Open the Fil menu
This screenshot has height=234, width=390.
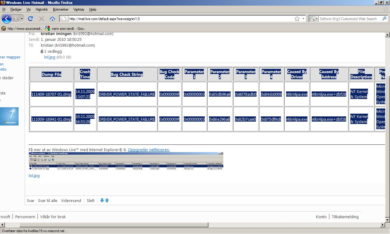[x=4, y=9]
